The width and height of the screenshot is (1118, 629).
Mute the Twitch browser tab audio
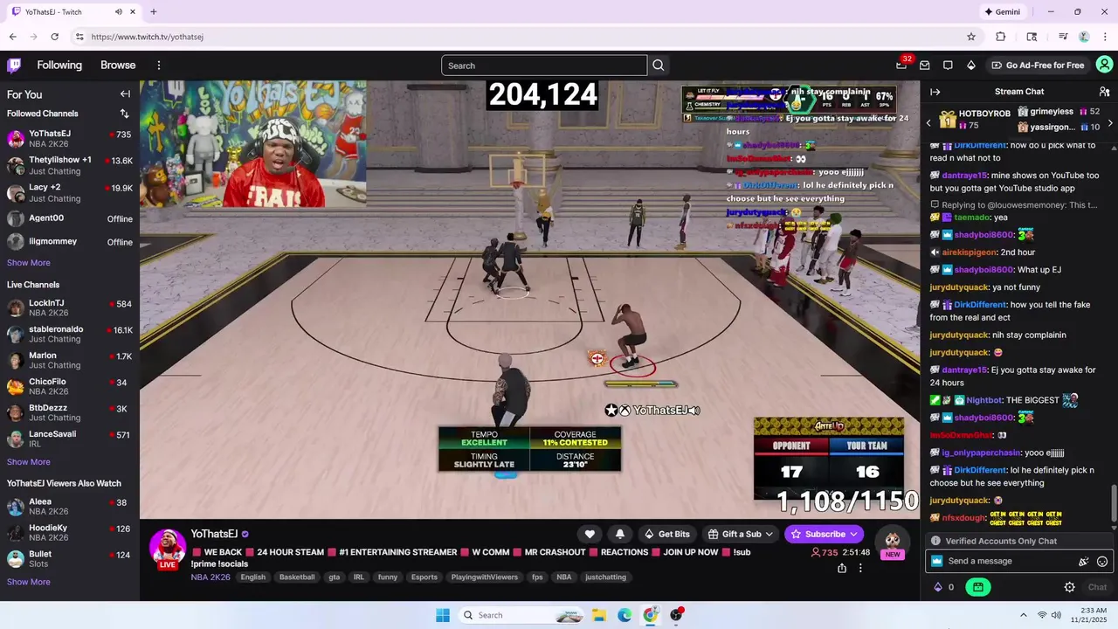[x=119, y=12]
